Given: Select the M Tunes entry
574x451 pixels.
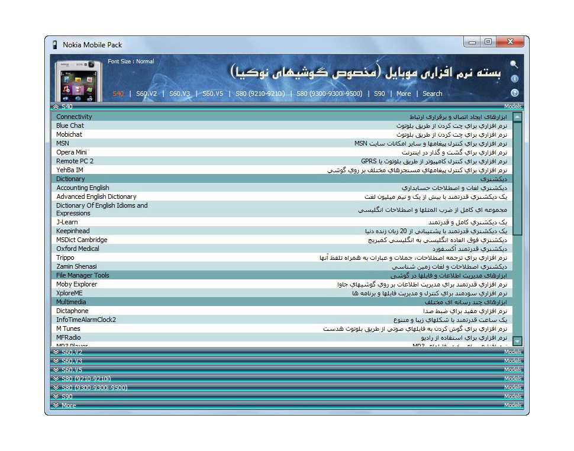Looking at the screenshot, I should [x=282, y=328].
